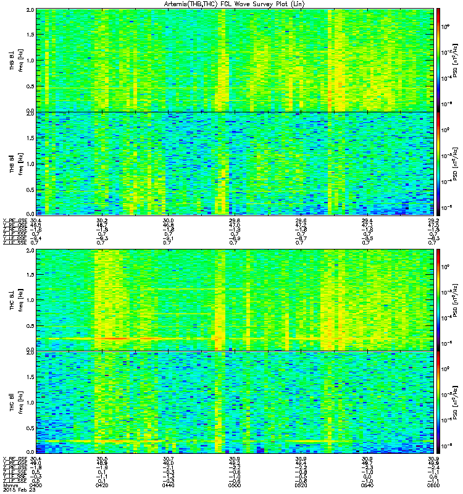
Task: Select the 'THB B∥ freq [Hz]' axis label
Action: pyautogui.click(x=17, y=164)
